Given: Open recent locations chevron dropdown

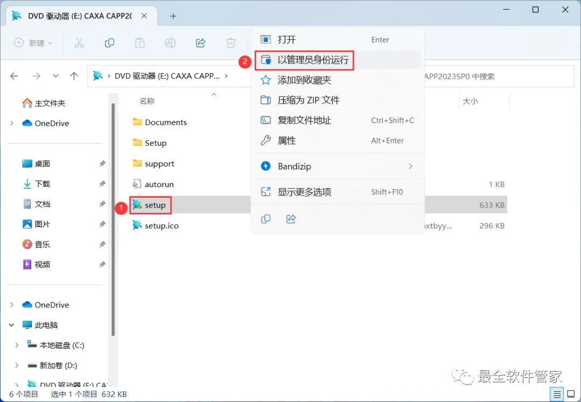Looking at the screenshot, I should 55,76.
